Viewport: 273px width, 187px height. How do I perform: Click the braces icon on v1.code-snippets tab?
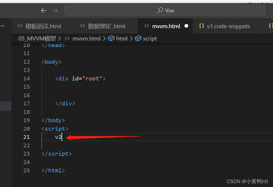[202, 26]
